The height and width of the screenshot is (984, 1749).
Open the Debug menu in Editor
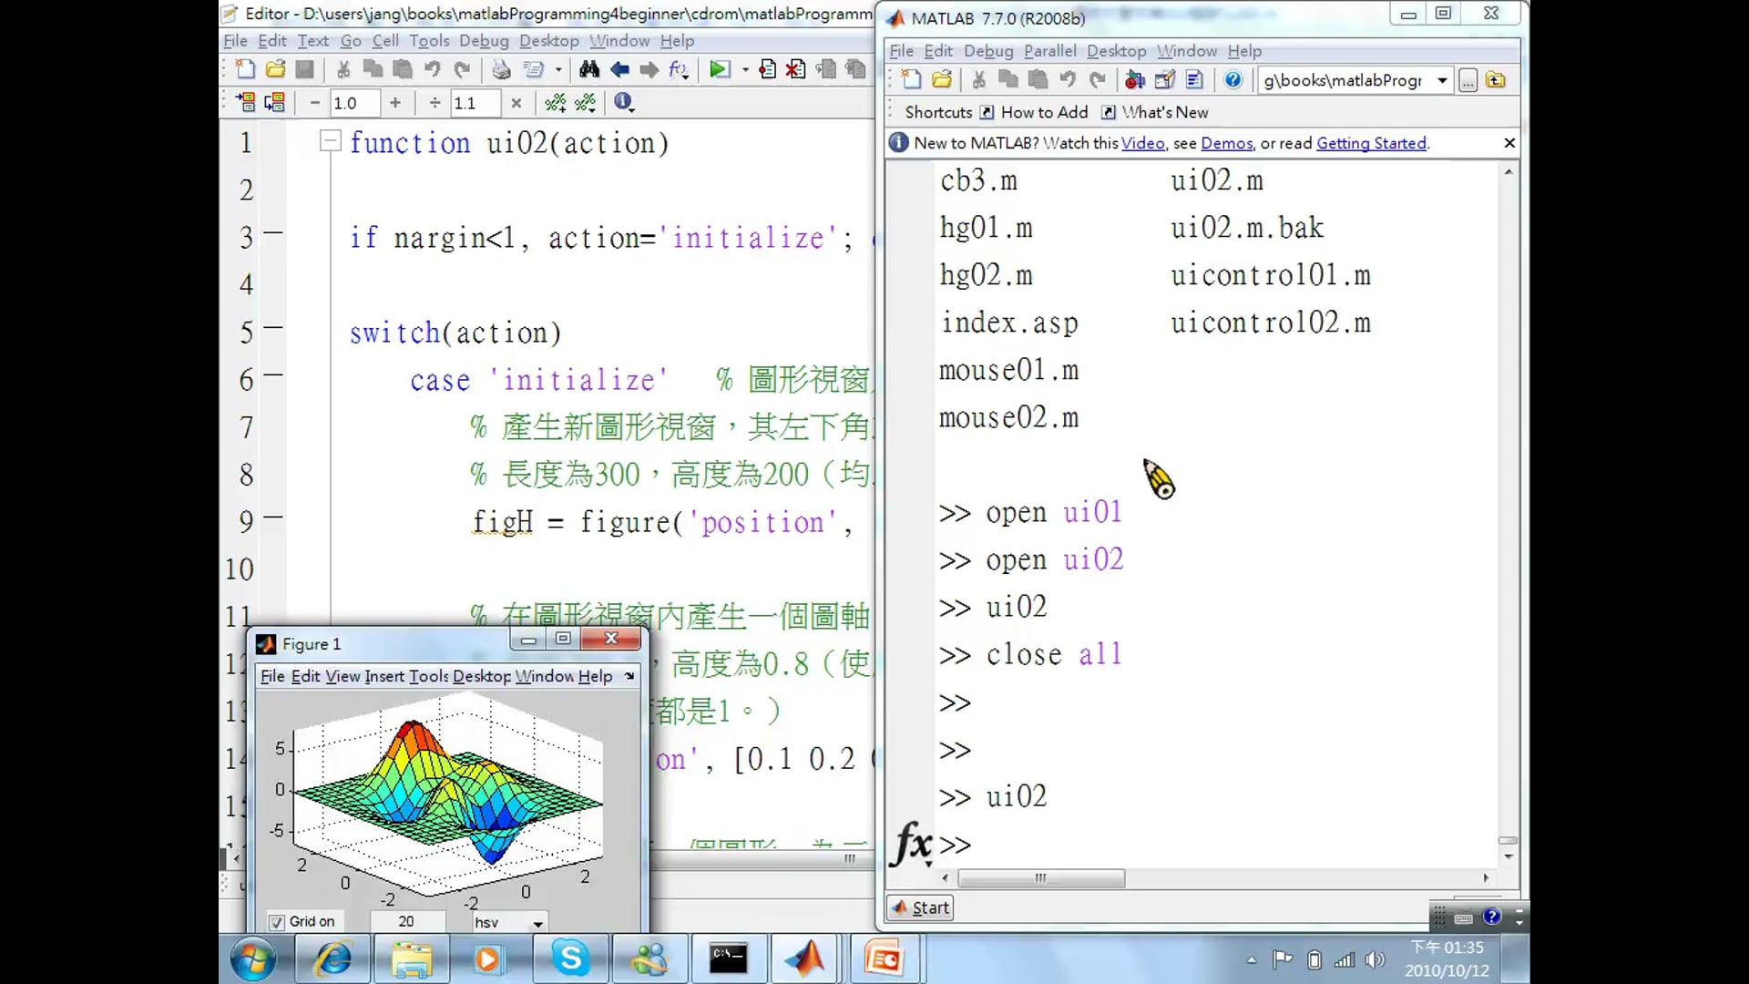(483, 41)
